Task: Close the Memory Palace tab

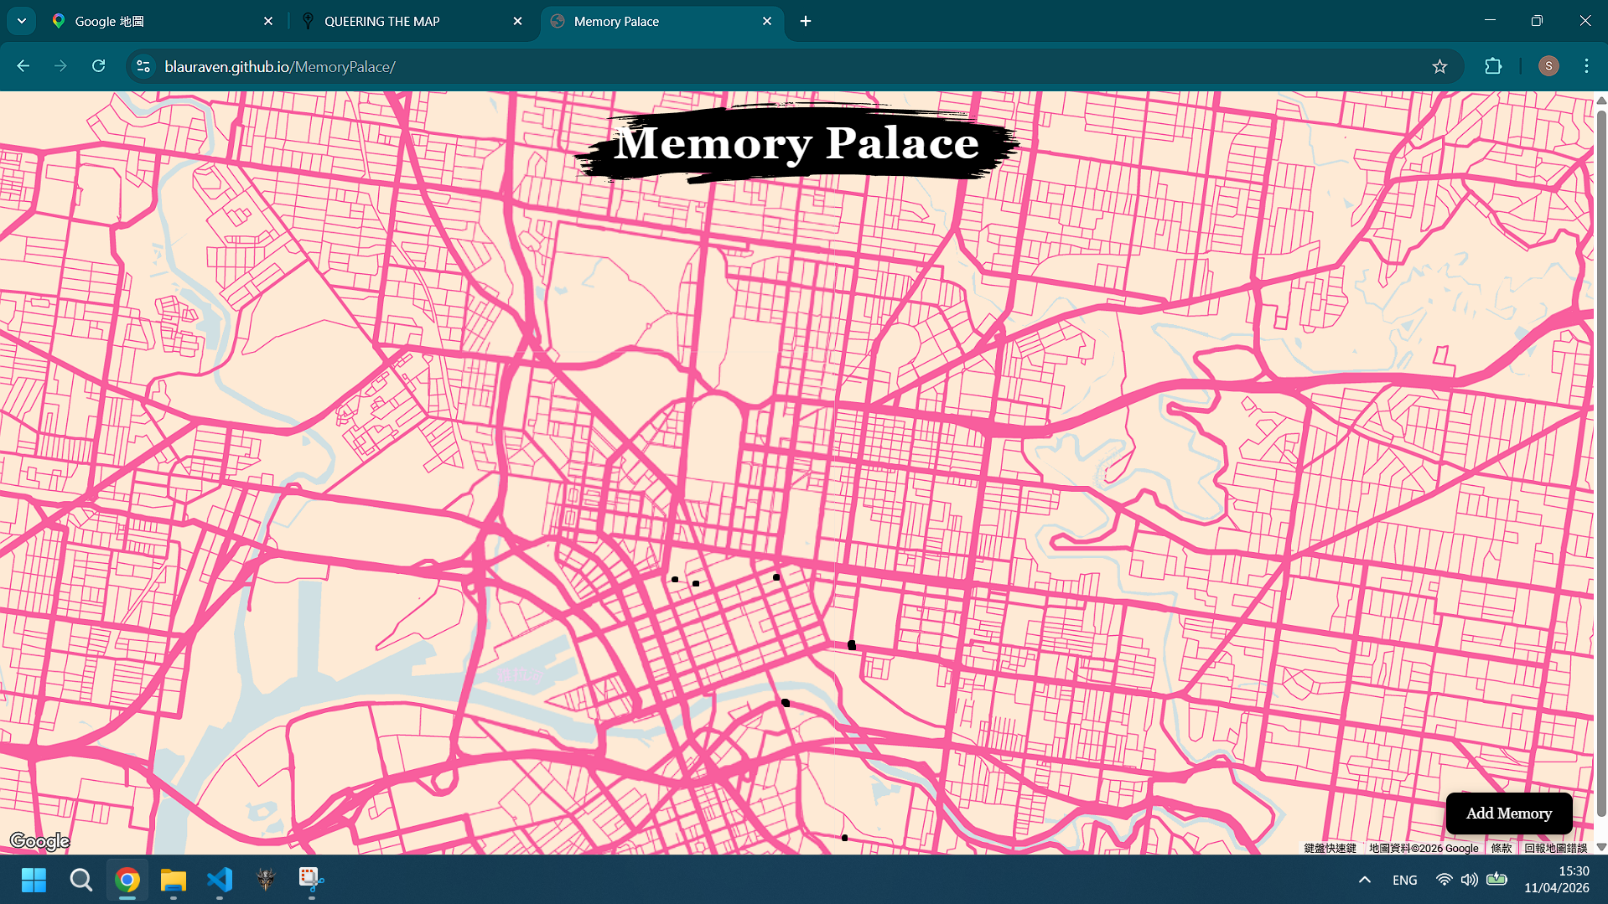Action: (x=767, y=21)
